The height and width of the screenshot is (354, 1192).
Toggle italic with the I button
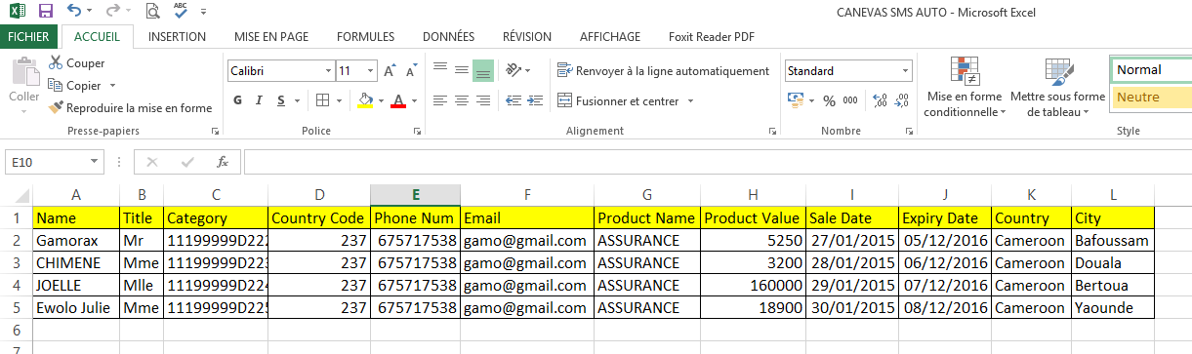(259, 101)
